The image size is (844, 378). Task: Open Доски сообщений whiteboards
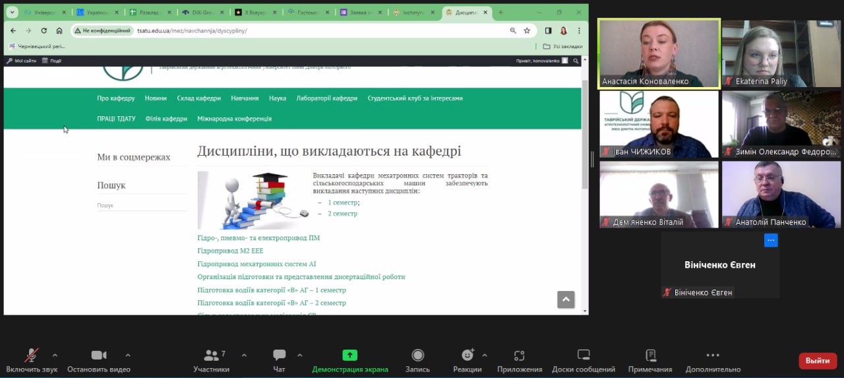tap(583, 361)
